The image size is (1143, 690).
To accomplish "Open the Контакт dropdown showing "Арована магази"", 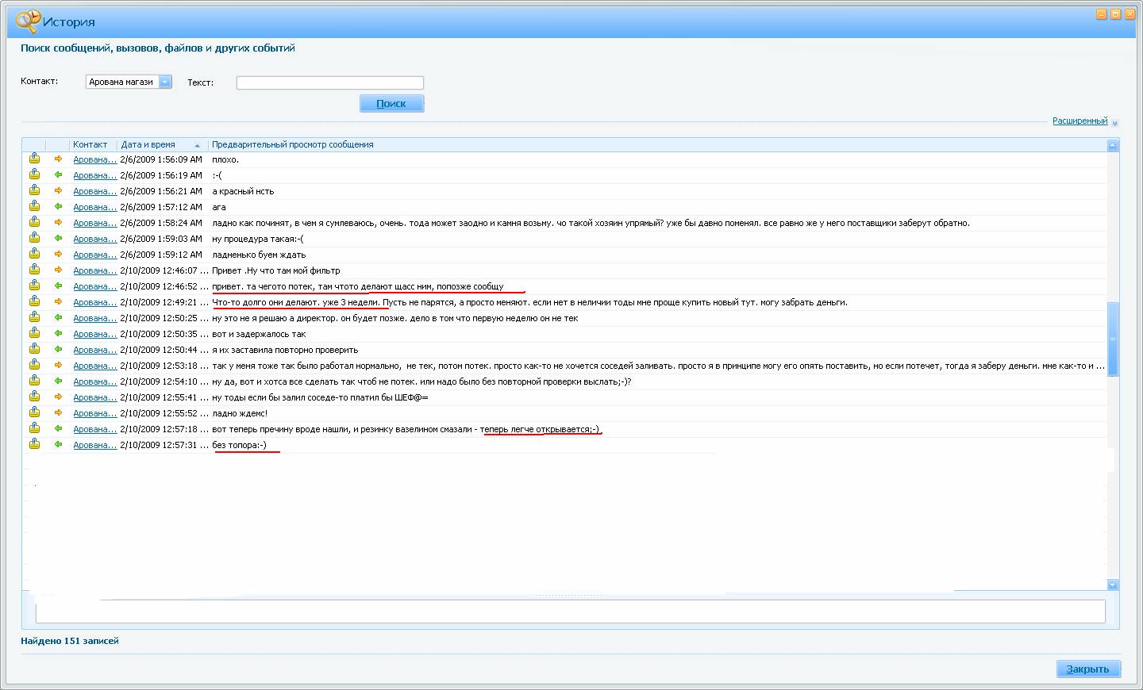I will pos(165,82).
